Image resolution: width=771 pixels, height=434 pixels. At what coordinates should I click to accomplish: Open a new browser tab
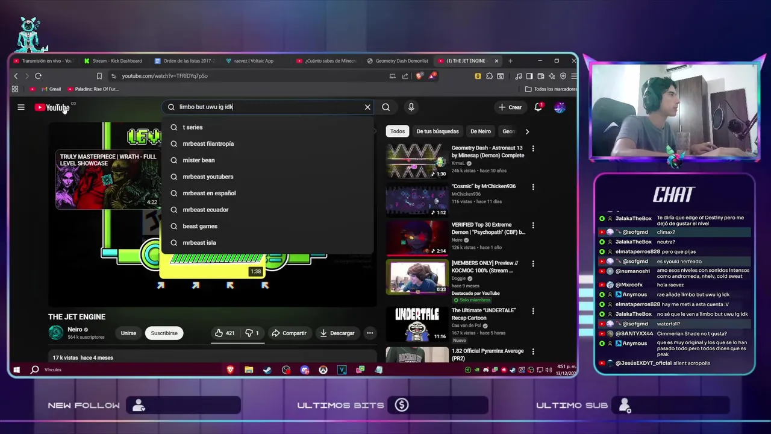(x=510, y=61)
